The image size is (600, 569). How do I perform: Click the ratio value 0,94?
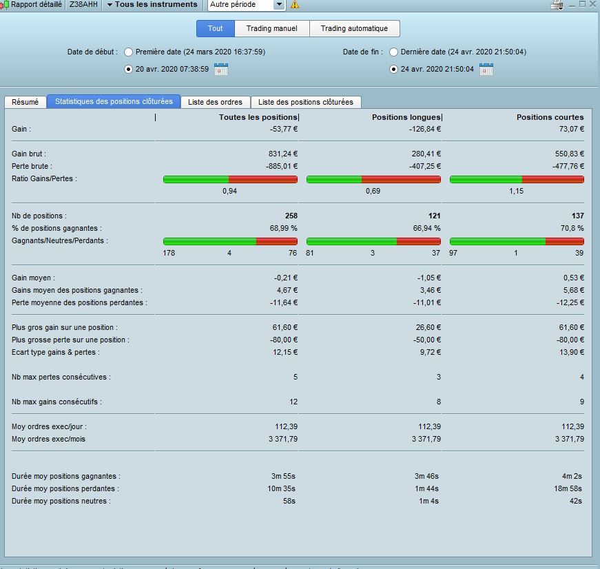(229, 191)
